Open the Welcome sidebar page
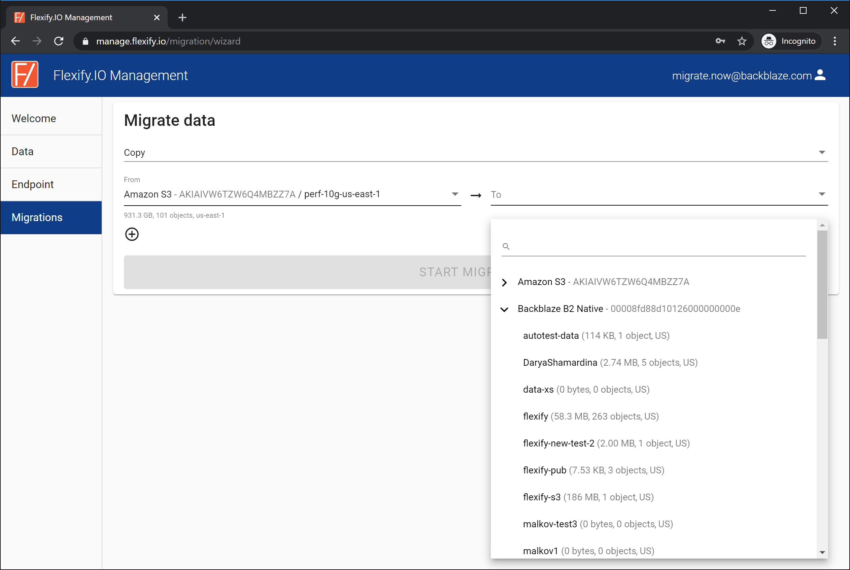 (x=51, y=118)
